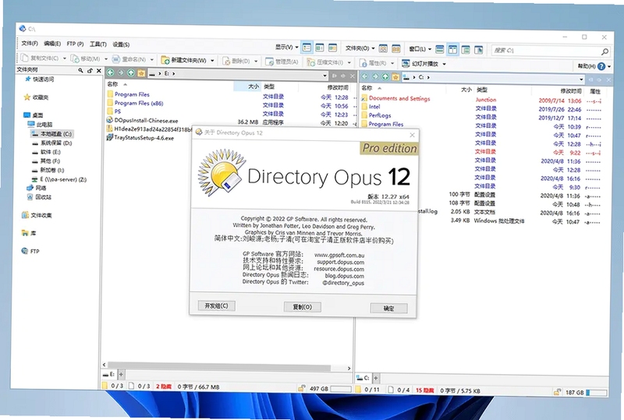
Task: Click the Slideshow (幻灯片播放) toolbar icon
Action: tap(406, 63)
